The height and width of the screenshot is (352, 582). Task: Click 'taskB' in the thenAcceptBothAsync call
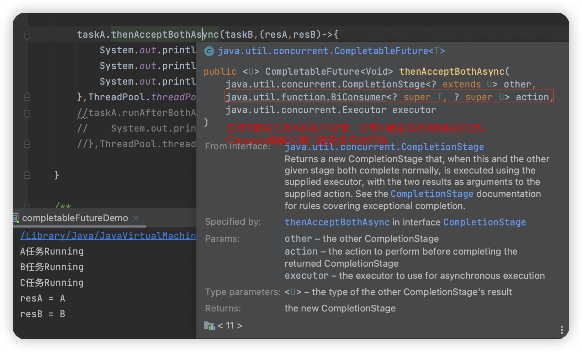239,34
